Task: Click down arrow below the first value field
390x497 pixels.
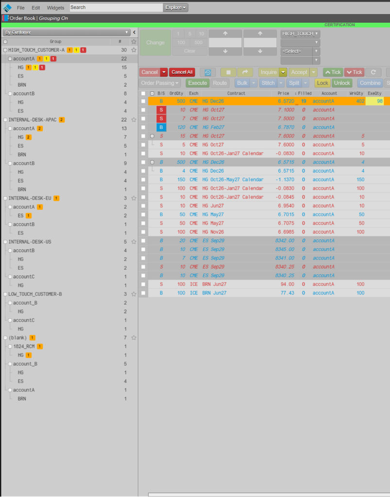Action: pyautogui.click(x=225, y=51)
